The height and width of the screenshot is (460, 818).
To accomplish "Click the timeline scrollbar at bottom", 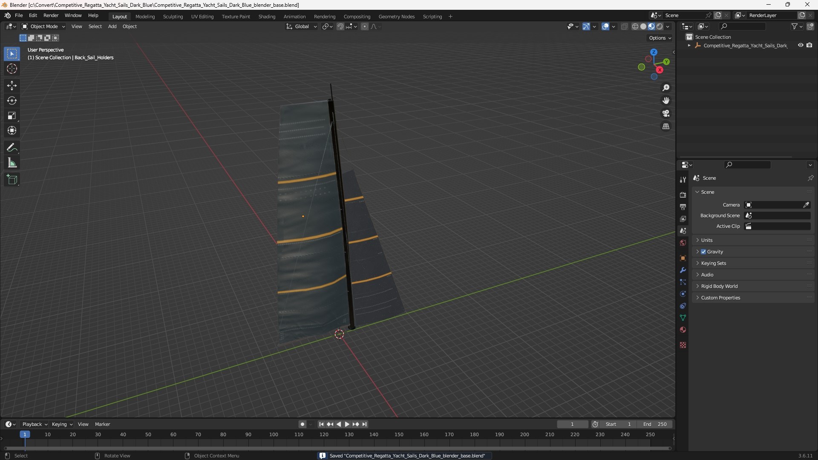I will (337, 448).
